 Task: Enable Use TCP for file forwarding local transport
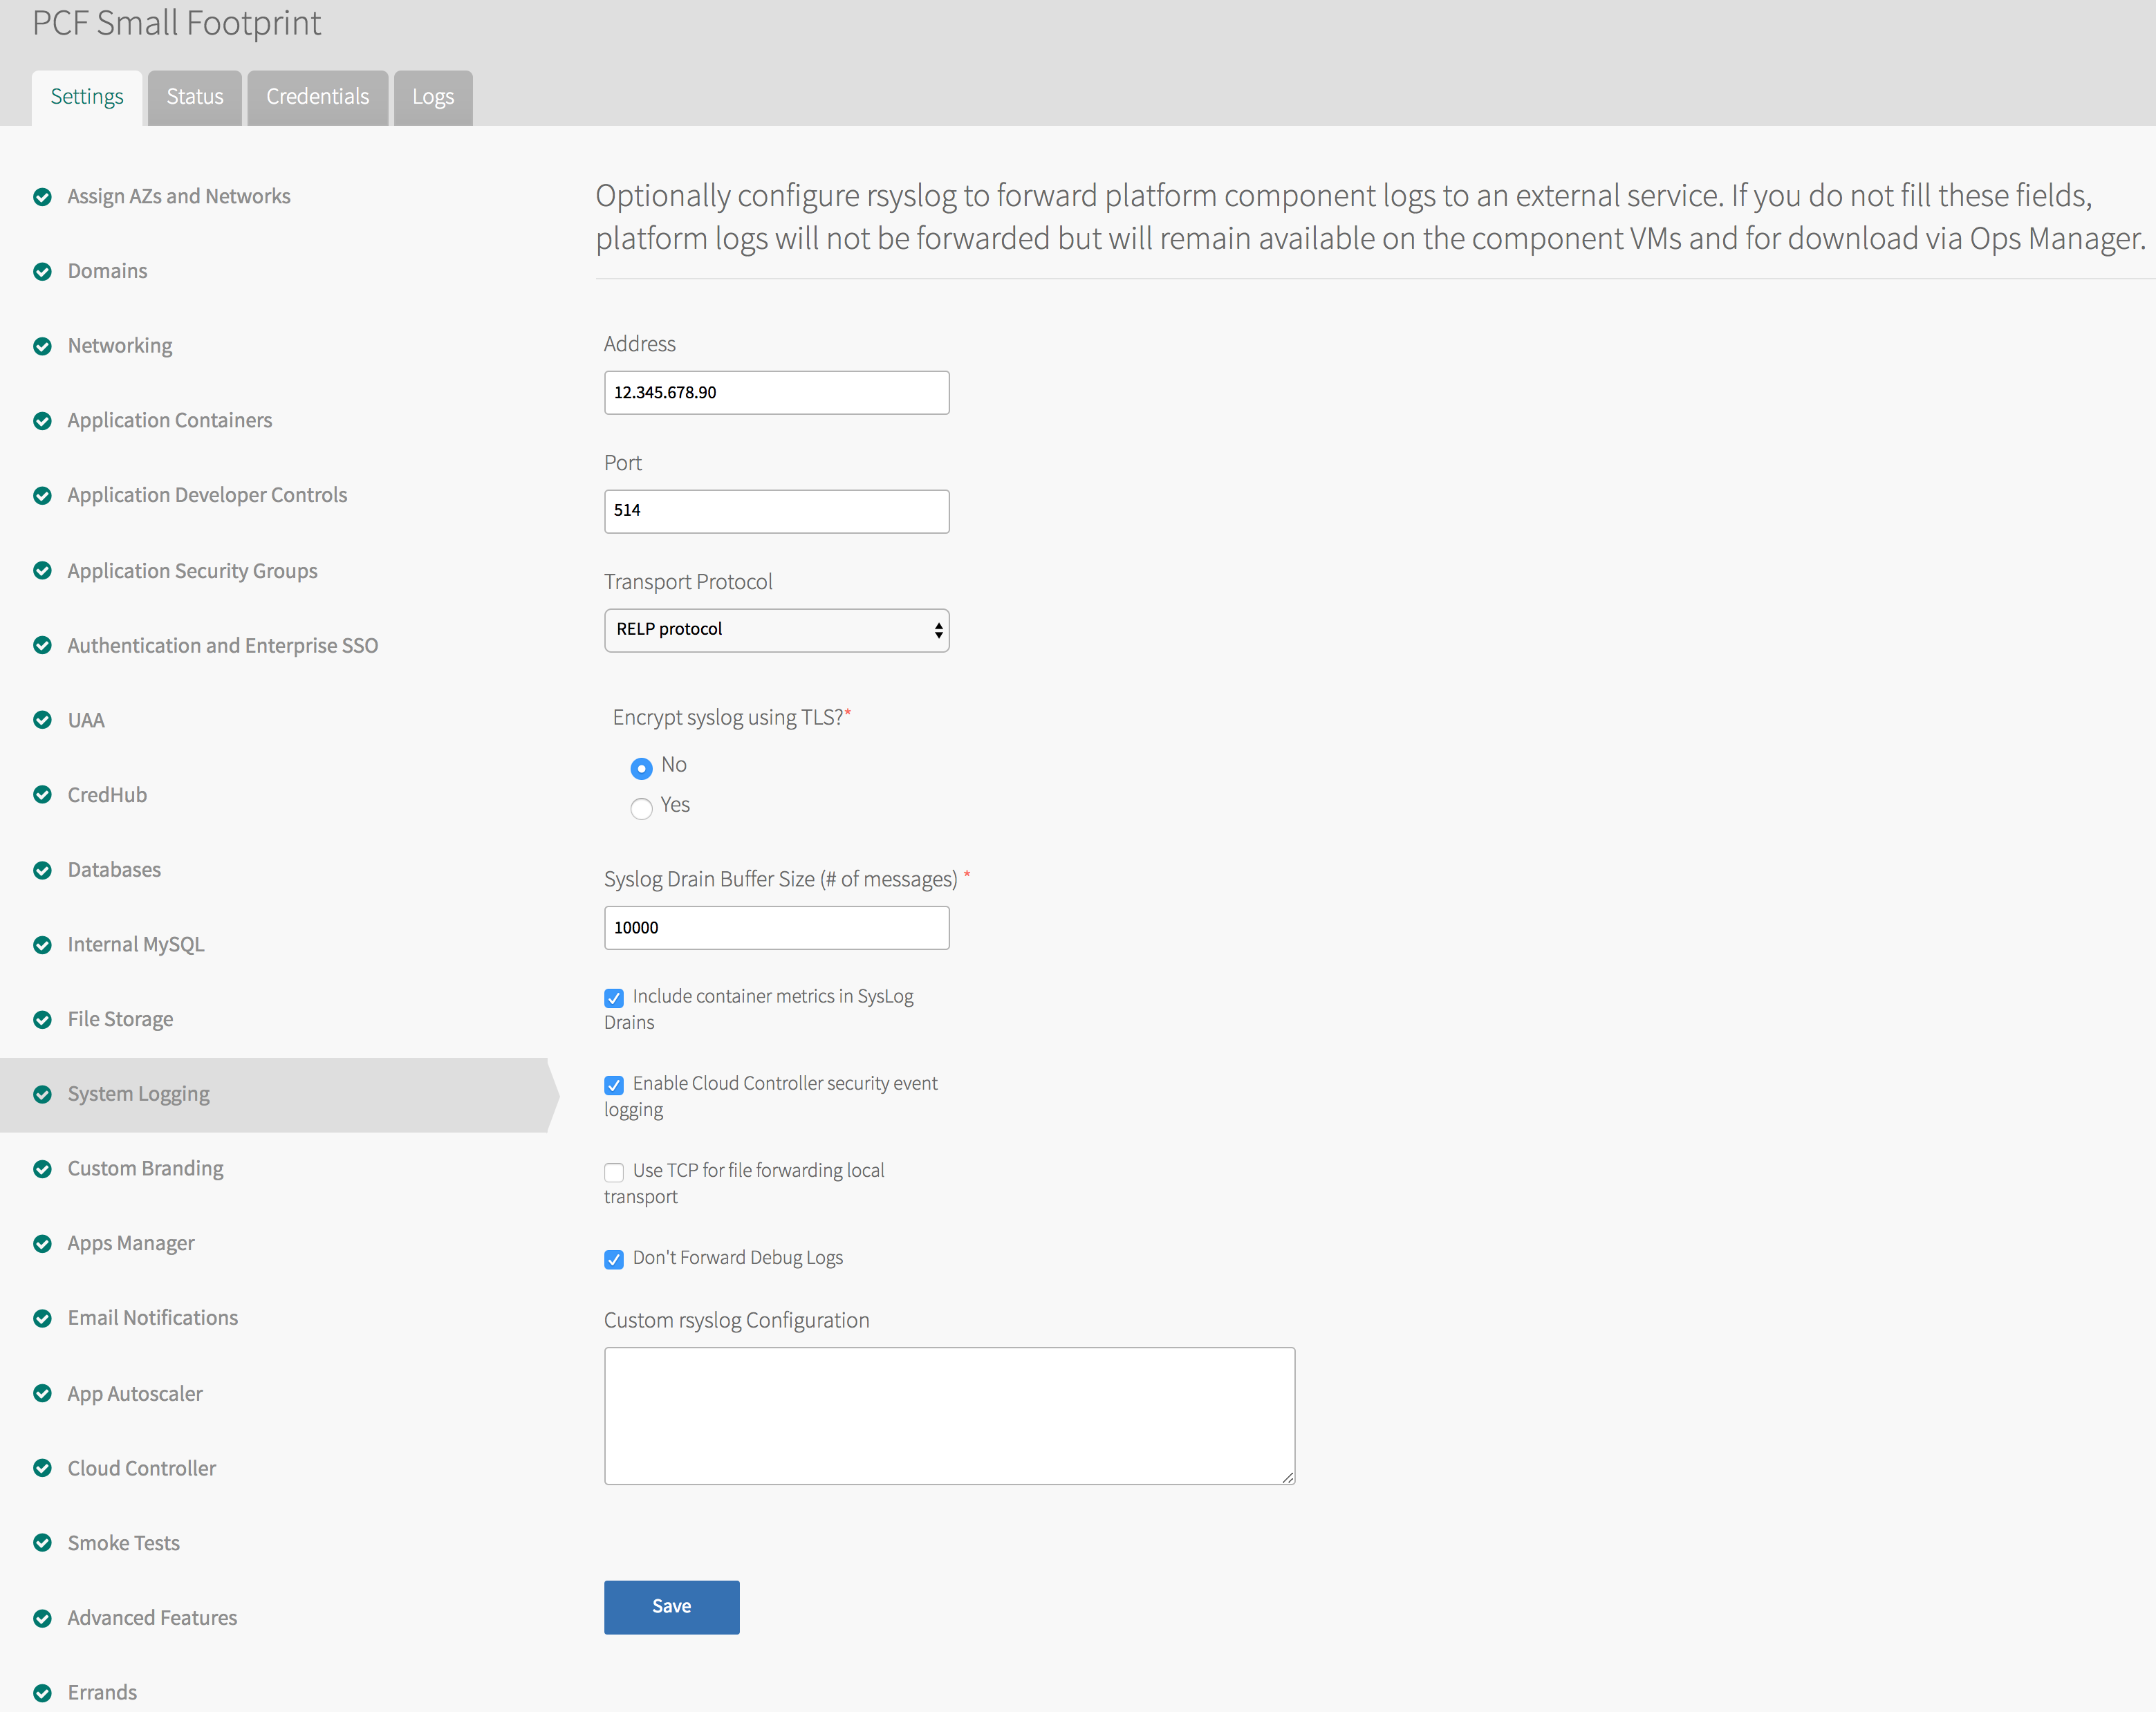[614, 1173]
